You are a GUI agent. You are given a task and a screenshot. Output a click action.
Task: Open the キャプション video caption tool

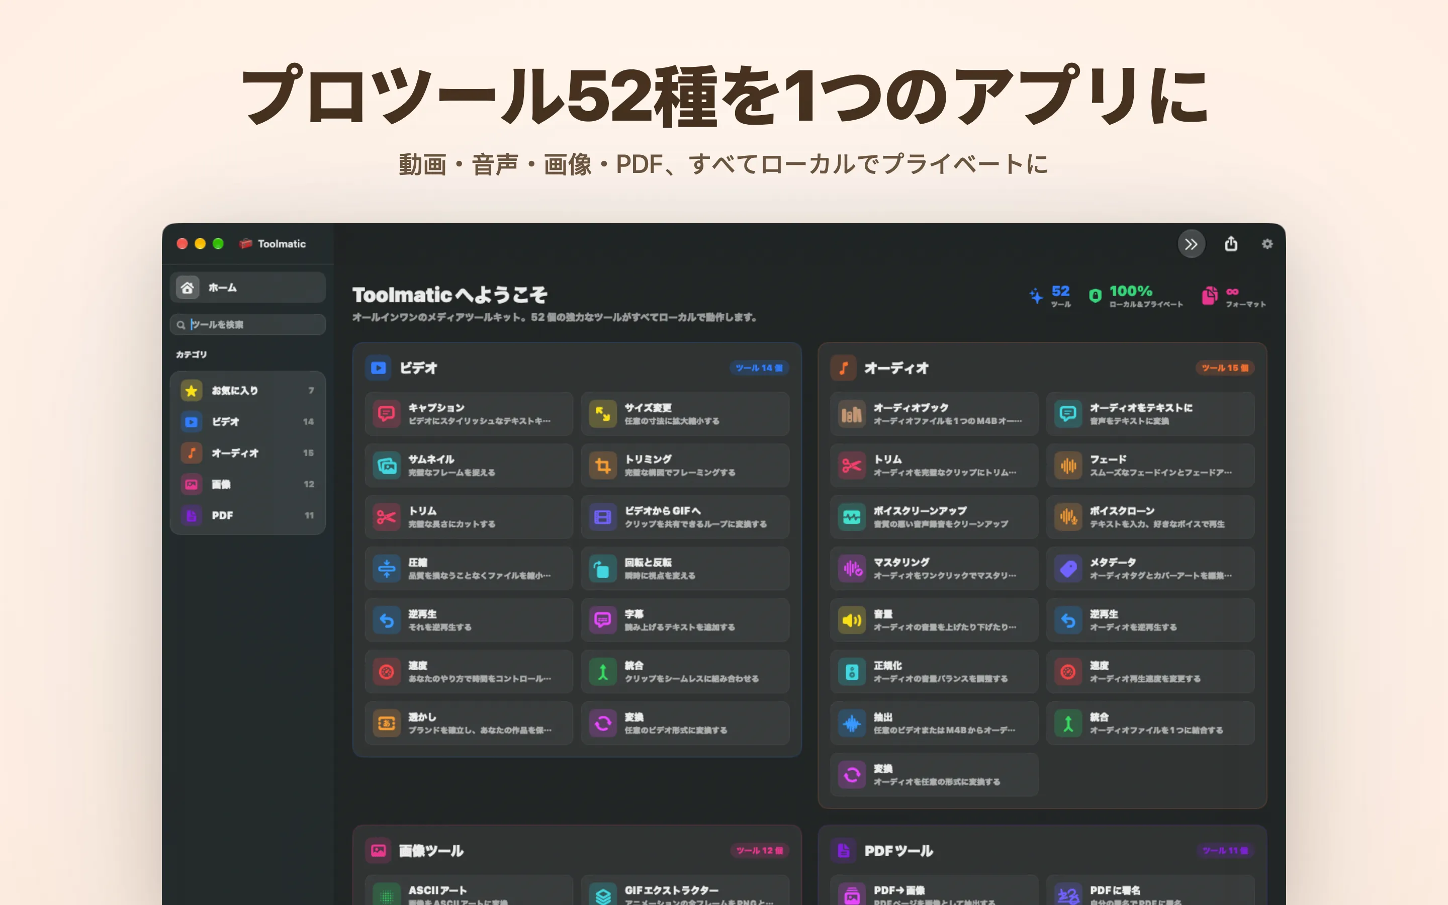(469, 414)
